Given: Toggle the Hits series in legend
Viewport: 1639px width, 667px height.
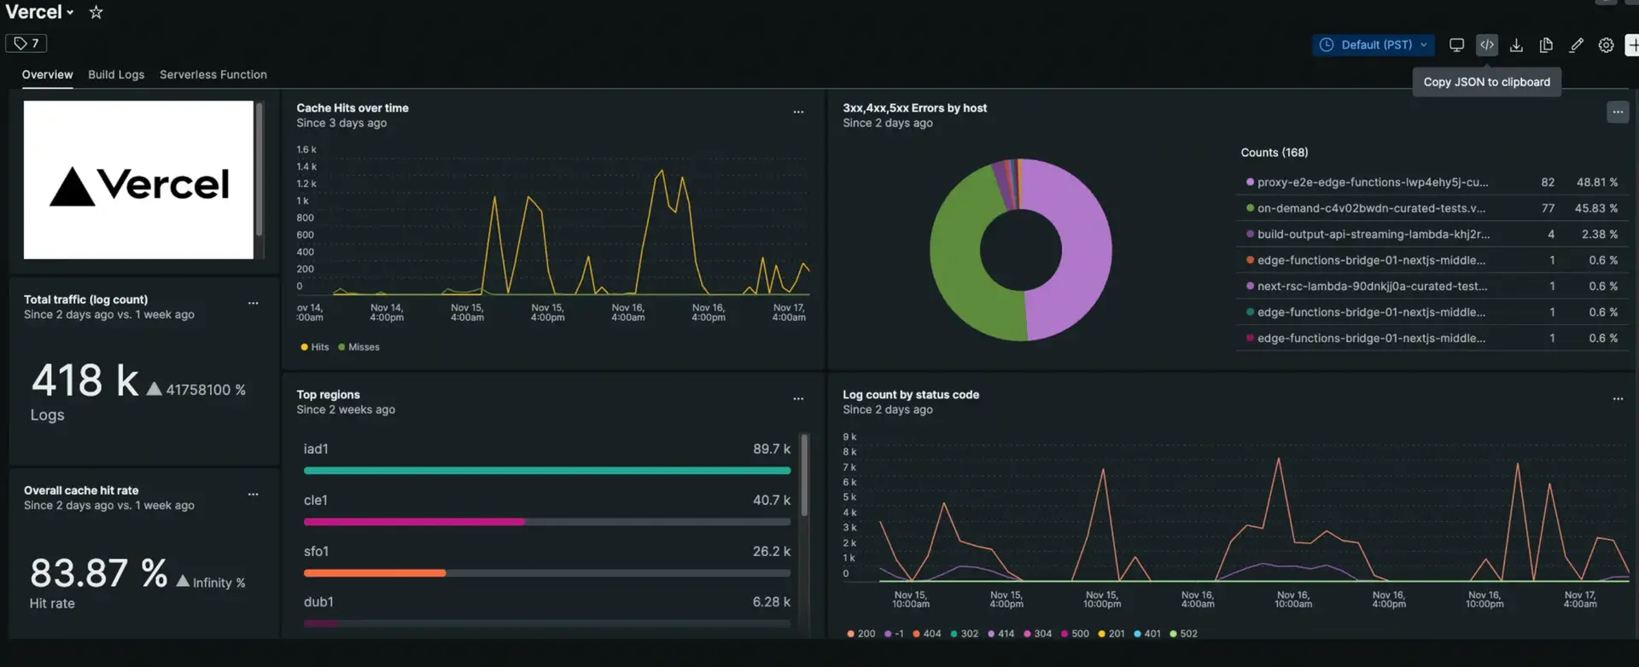Looking at the screenshot, I should click(x=315, y=347).
